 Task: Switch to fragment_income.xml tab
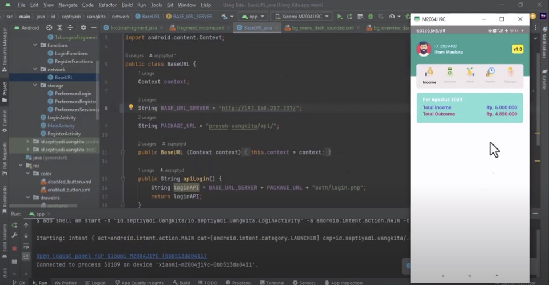[x=200, y=27]
